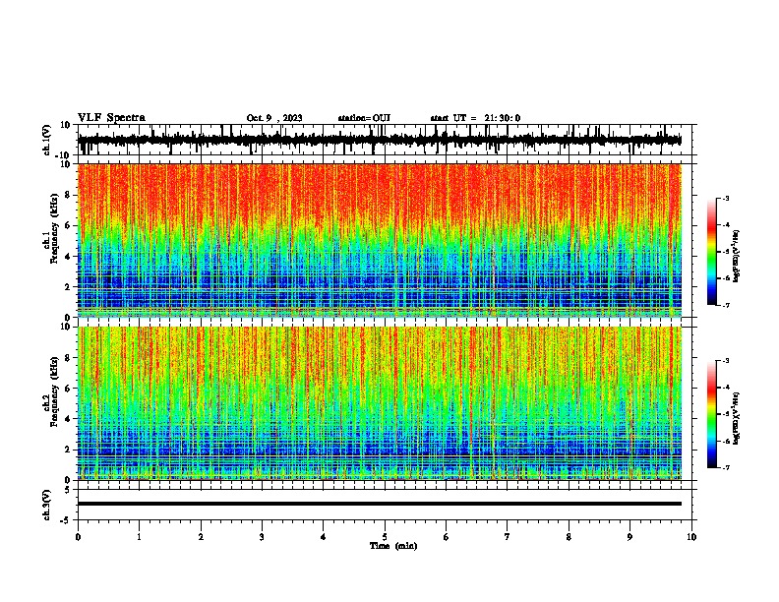779x602 pixels.
Task: Click the "VLF Spectra" plot title
Action: click(x=111, y=118)
